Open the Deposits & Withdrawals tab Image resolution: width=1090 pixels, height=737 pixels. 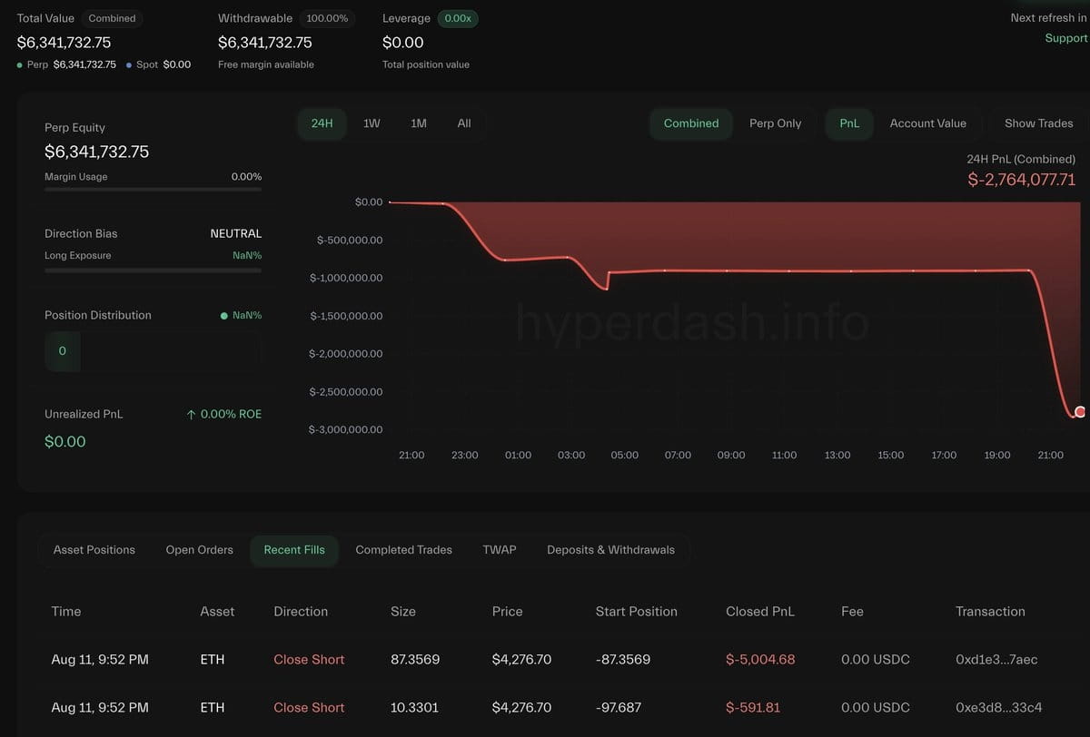click(x=610, y=550)
